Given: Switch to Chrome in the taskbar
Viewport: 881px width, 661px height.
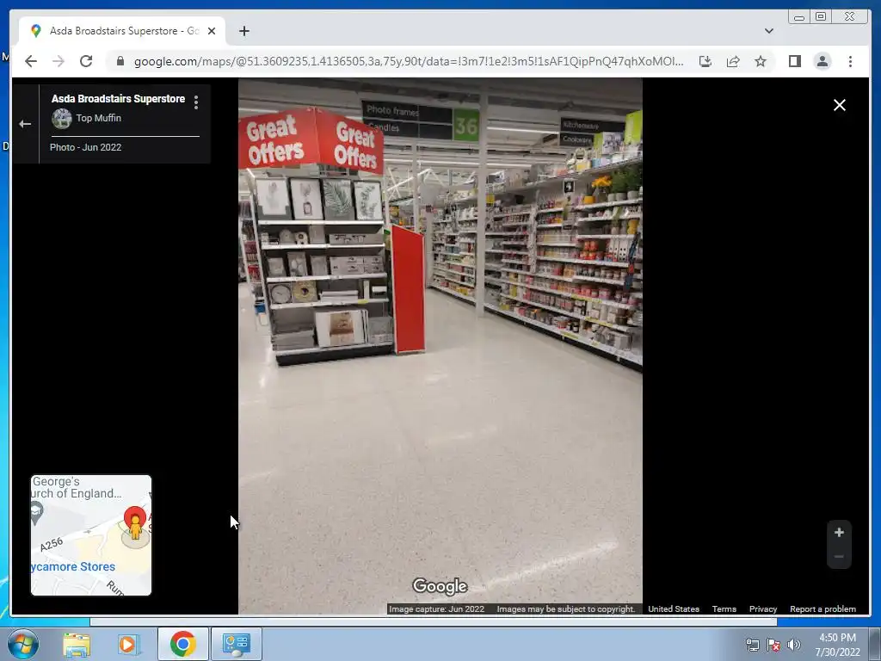Looking at the screenshot, I should click(182, 644).
